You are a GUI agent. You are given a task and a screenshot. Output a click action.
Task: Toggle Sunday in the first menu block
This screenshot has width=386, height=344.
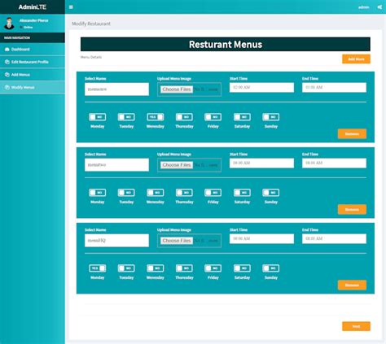click(271, 117)
